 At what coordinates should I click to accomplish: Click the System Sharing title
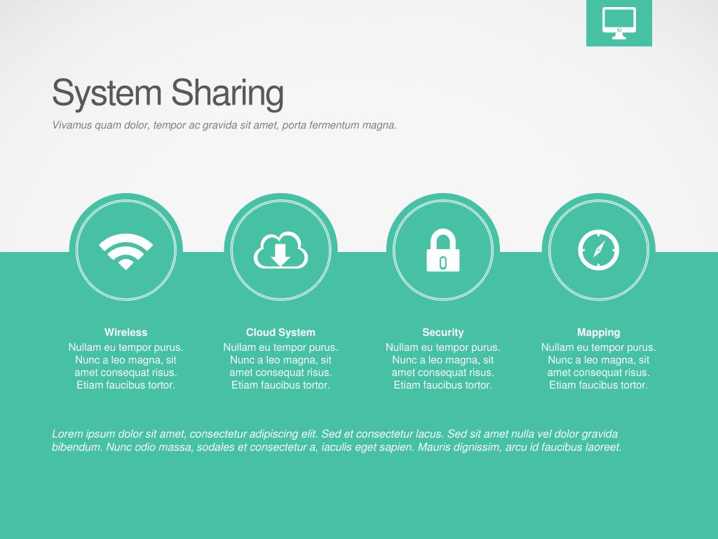(x=168, y=93)
